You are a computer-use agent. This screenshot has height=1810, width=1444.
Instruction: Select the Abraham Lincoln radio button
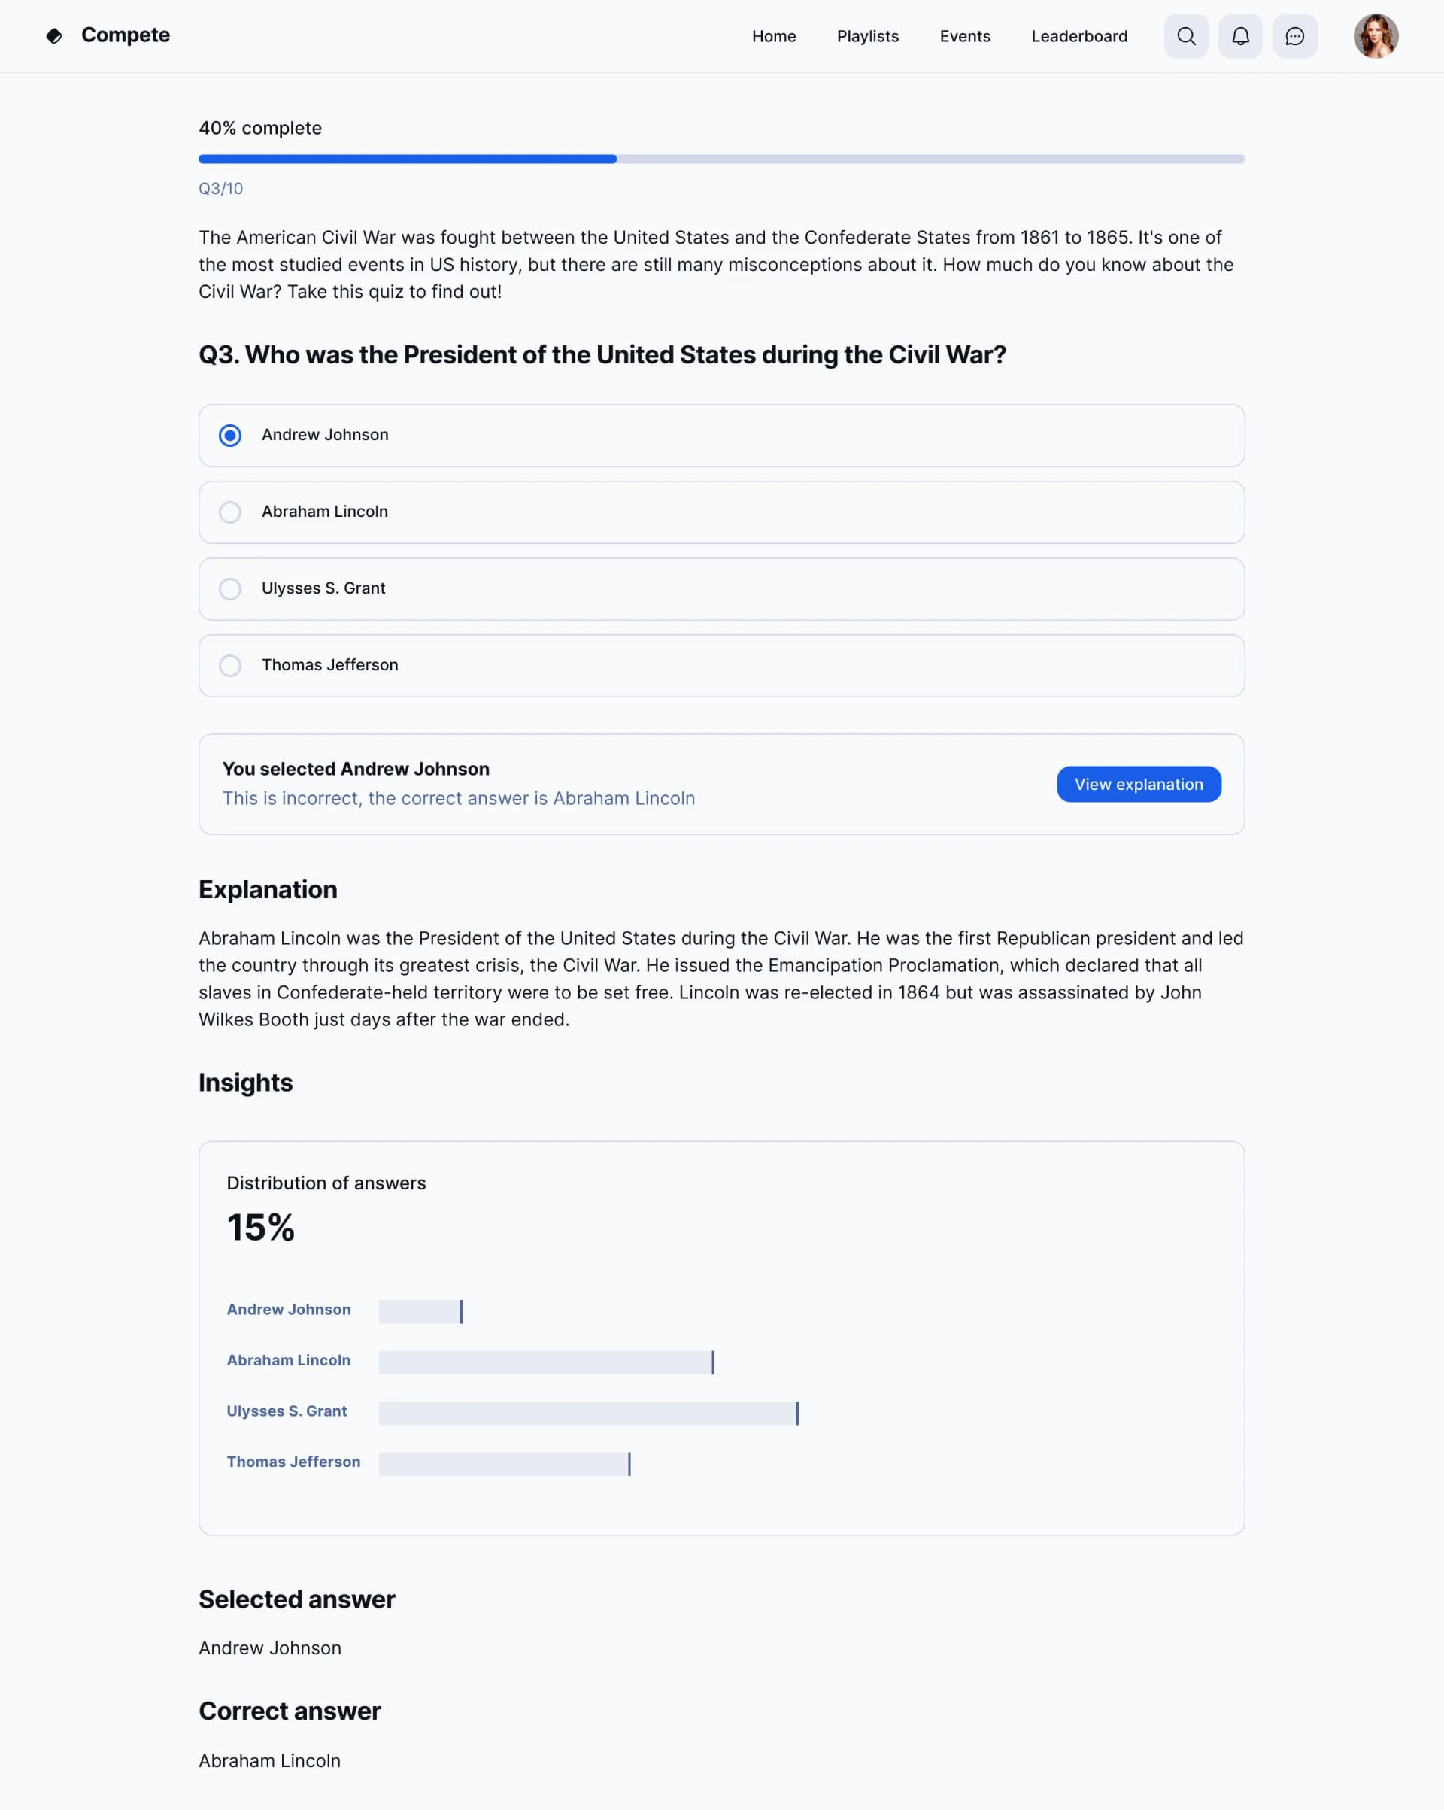point(230,512)
